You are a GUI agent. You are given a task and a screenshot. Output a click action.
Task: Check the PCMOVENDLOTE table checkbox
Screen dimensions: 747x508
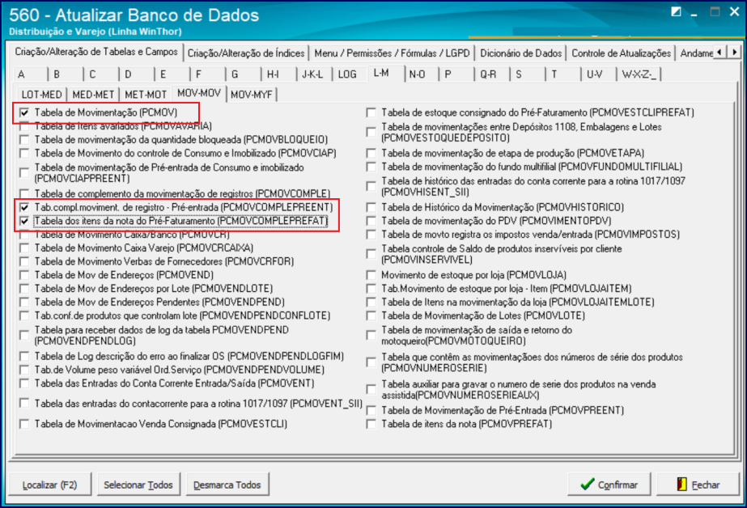point(24,289)
